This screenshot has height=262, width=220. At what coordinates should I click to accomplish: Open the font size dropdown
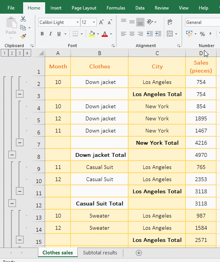coord(94,22)
